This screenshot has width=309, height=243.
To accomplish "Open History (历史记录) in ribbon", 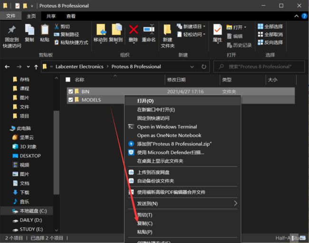I will 239,45.
